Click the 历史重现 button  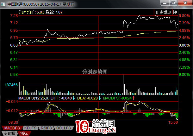(163, 12)
